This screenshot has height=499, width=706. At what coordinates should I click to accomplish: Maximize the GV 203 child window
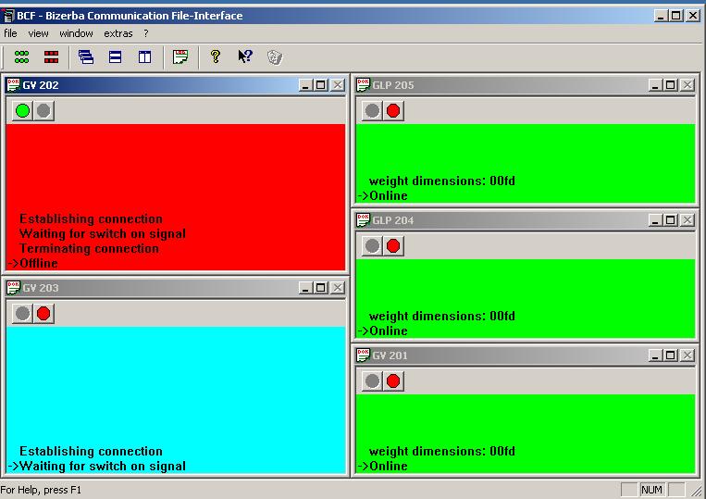(x=321, y=287)
